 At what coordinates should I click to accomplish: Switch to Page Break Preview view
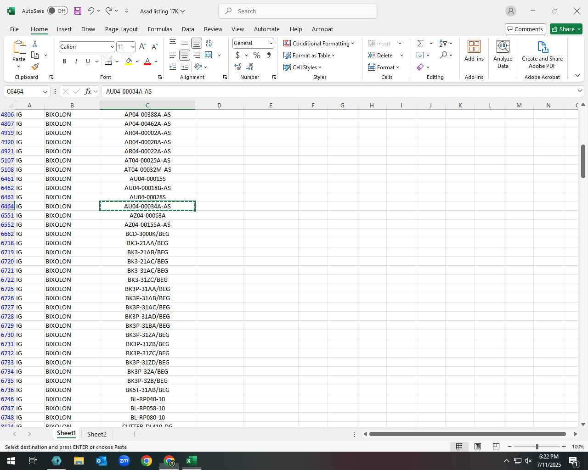496,447
